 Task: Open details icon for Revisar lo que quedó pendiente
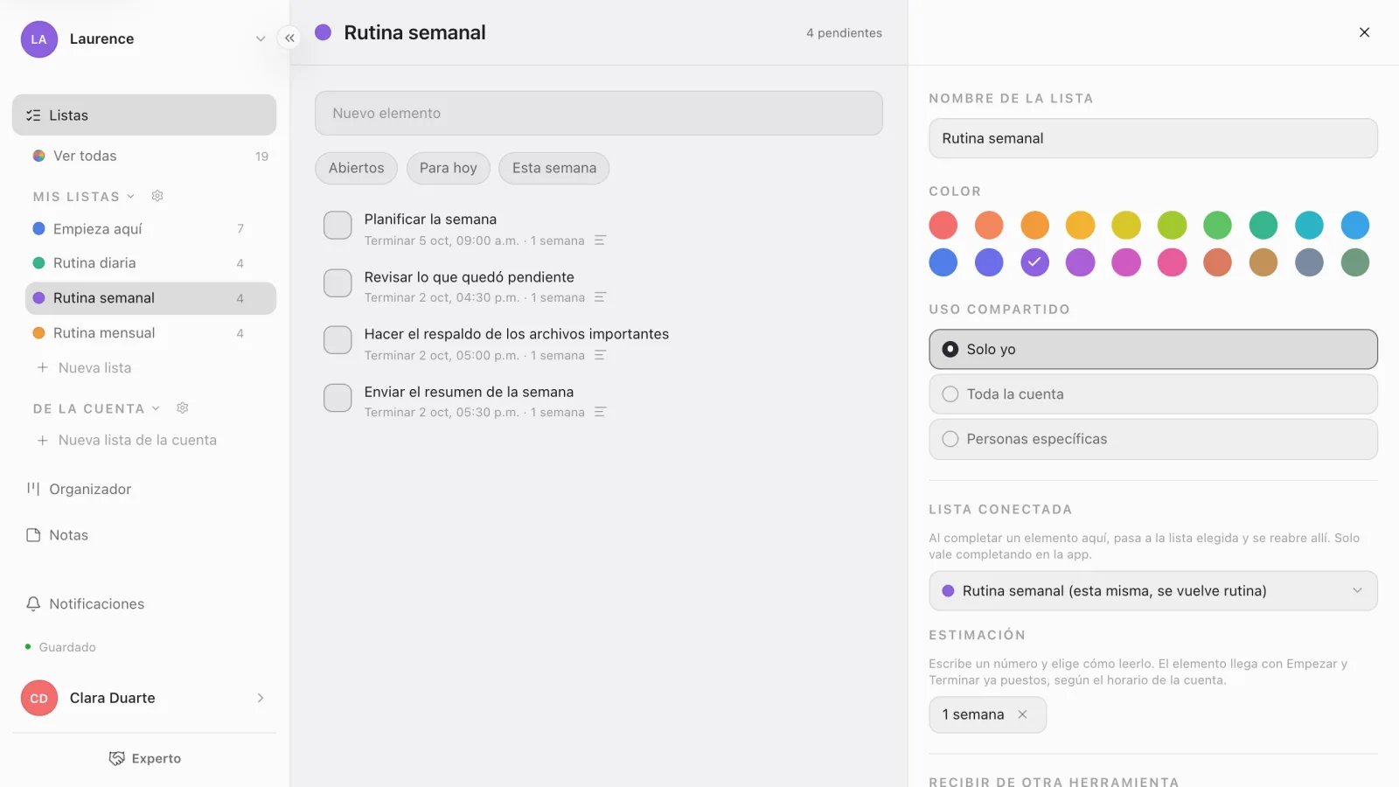tap(600, 297)
